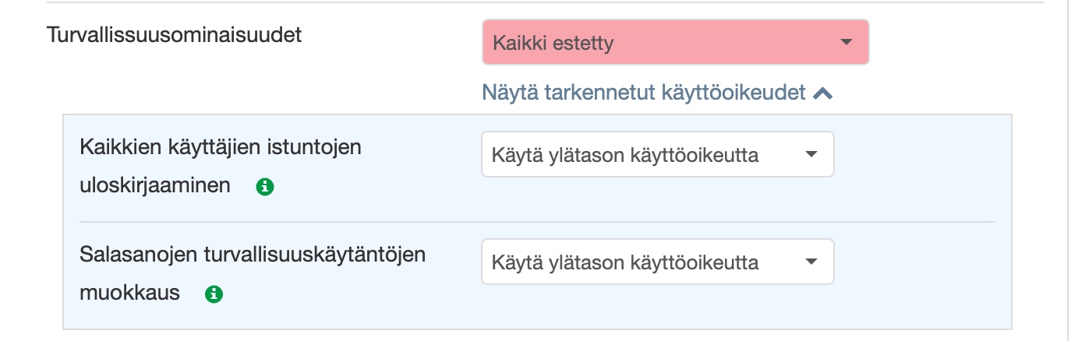
Task: Click the info icon beside "uloskirjaaminen"
Action: 265,187
